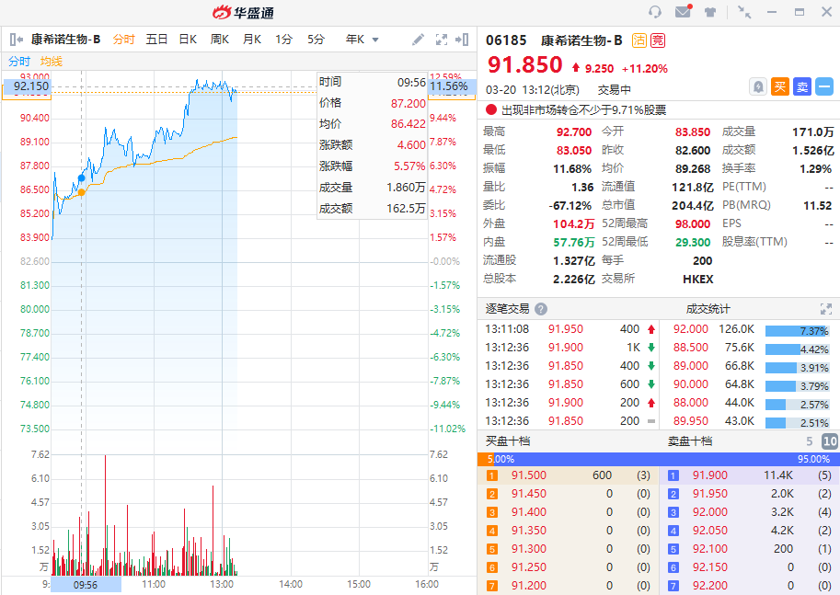Show 5 levels of order book

tap(810, 441)
